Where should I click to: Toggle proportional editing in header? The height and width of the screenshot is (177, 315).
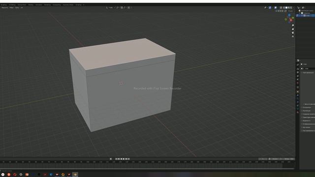click(x=129, y=8)
